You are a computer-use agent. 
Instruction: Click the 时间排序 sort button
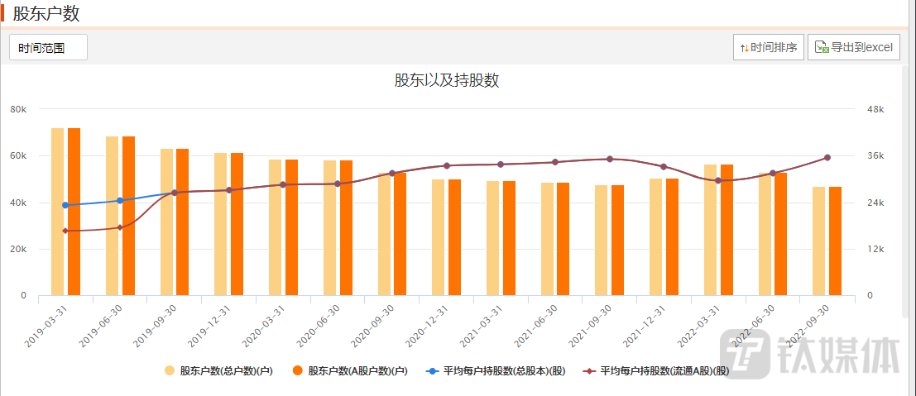769,47
